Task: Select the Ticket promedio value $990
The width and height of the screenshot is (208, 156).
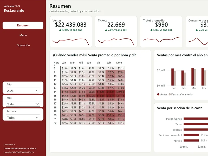Action: 161,25
